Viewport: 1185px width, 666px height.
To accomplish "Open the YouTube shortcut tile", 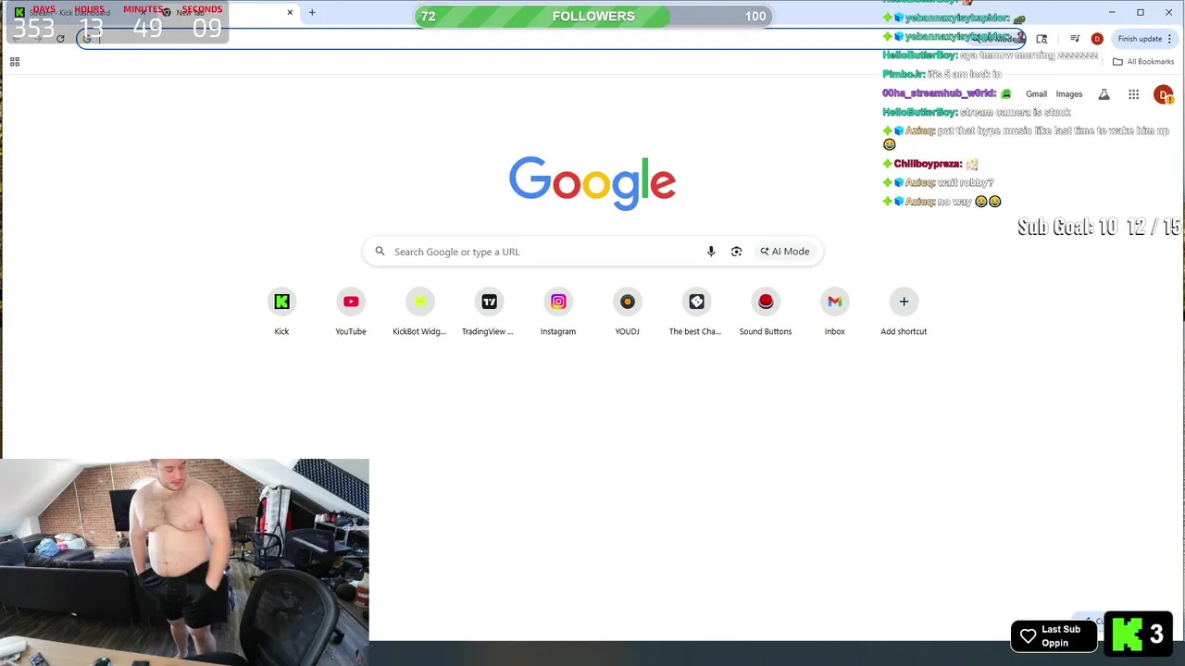I will (x=351, y=313).
